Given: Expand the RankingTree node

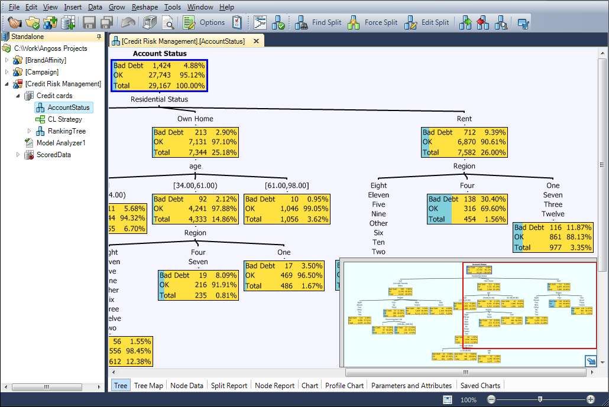Looking at the screenshot, I should click(x=29, y=131).
